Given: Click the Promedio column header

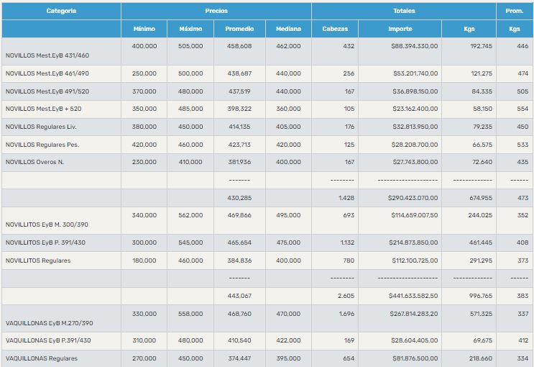Looking at the screenshot, I should pos(239,29).
